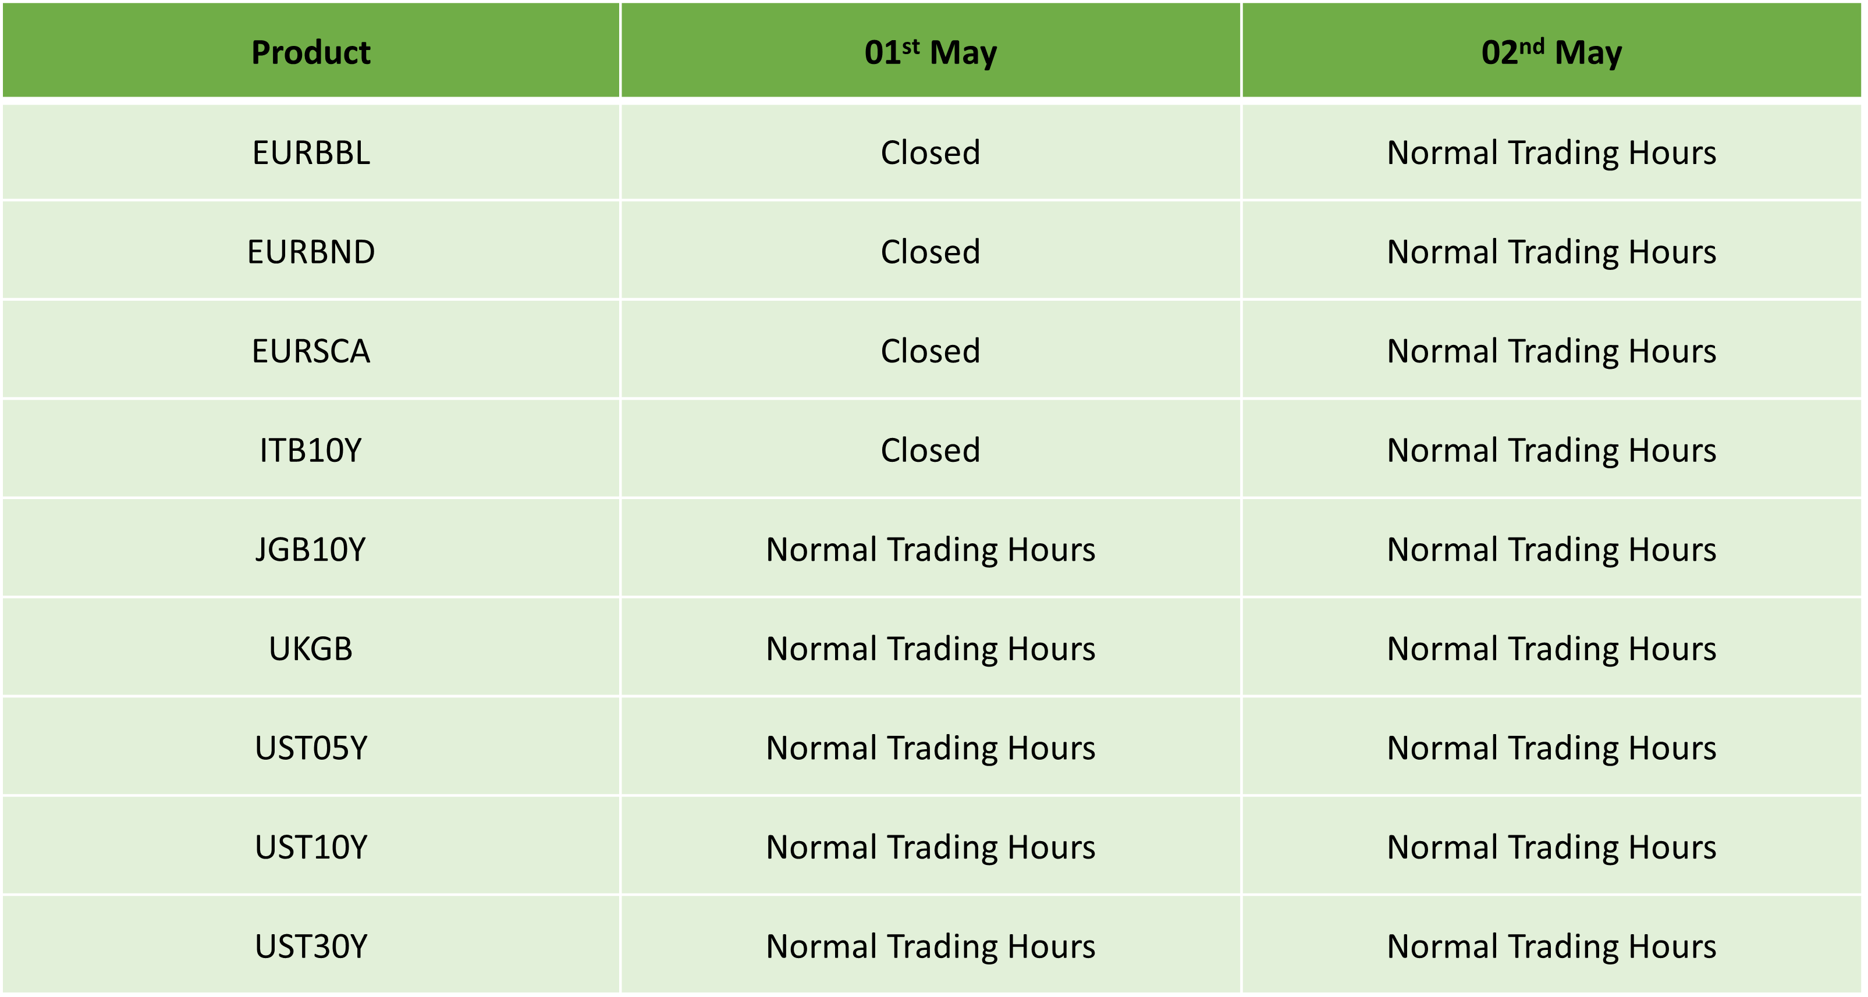Select the UST10Y product name

pyautogui.click(x=310, y=848)
